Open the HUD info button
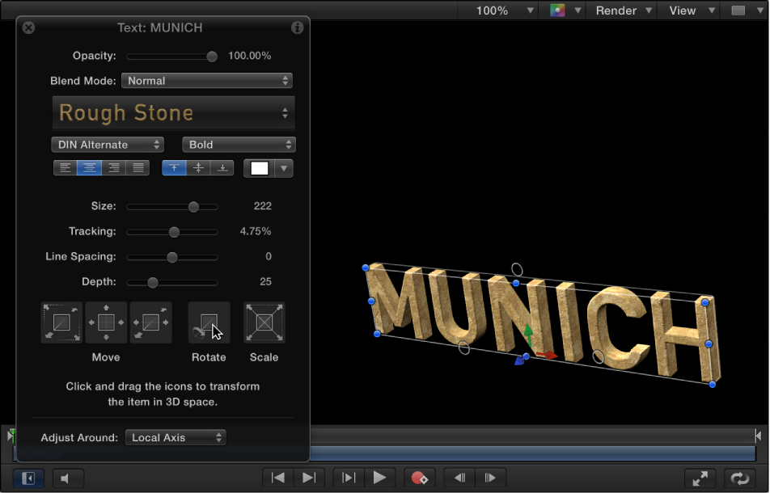The image size is (770, 493). (x=297, y=27)
